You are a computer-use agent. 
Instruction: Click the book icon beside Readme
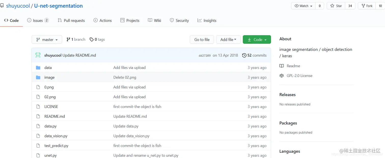(282, 66)
